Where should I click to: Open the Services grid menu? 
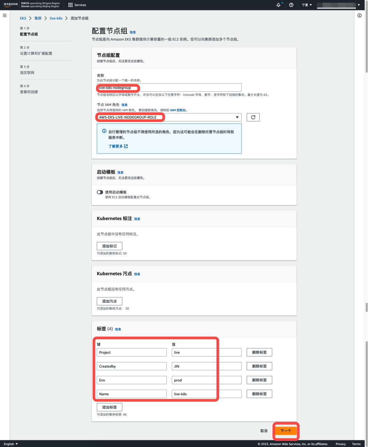[x=77, y=5]
